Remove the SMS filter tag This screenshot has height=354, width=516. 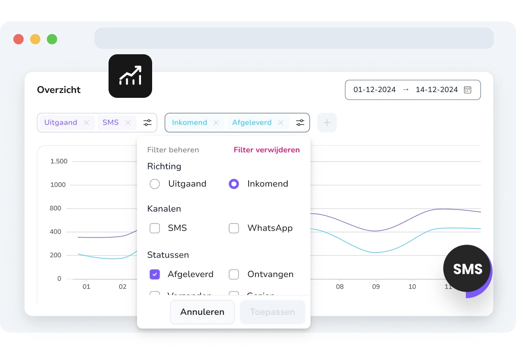128,123
